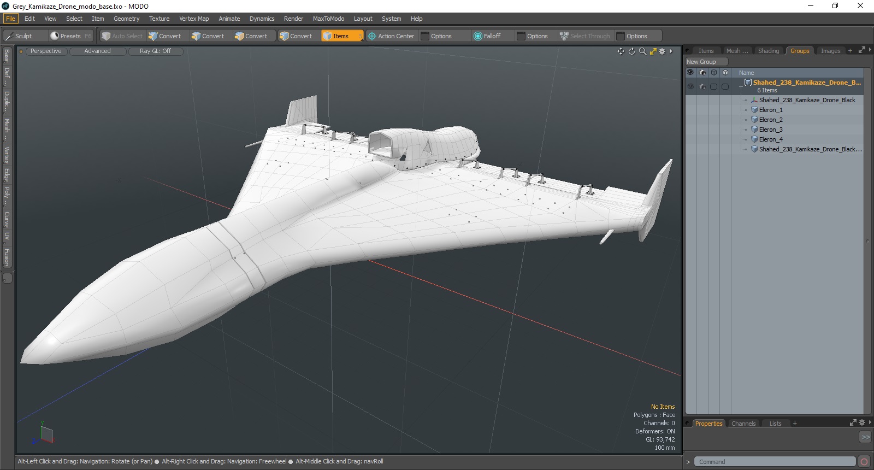Click the Command input field
Screen dimensions: 874x470
pyautogui.click(x=775, y=462)
